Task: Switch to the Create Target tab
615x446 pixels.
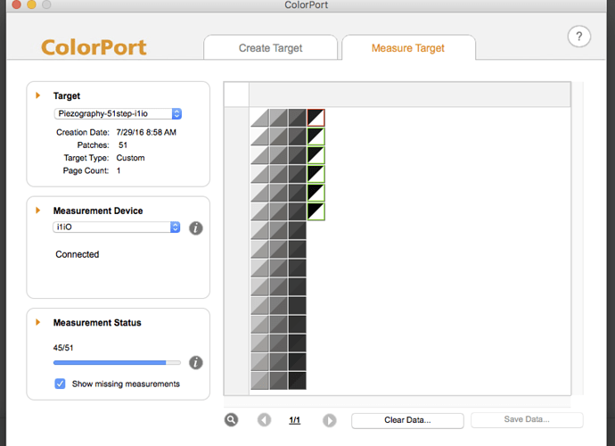Action: point(271,48)
